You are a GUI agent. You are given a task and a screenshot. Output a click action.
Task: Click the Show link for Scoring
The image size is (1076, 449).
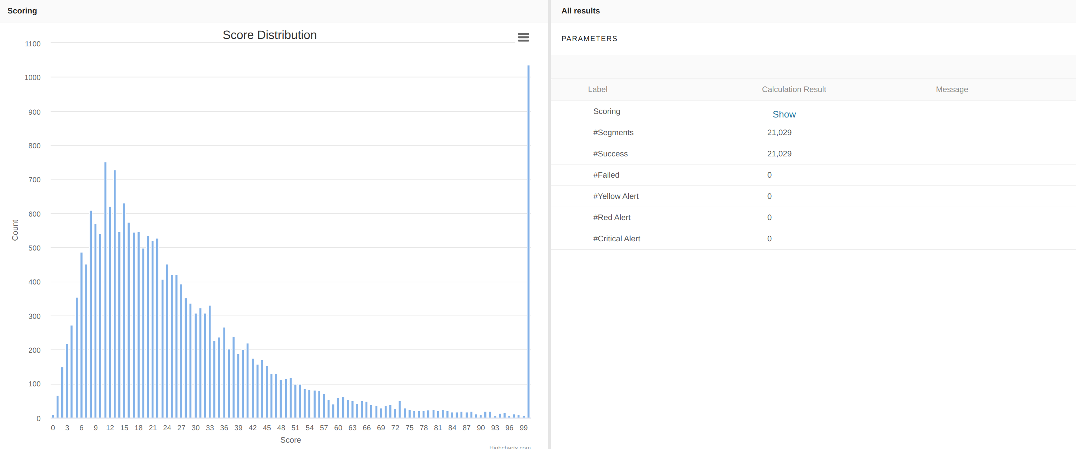click(784, 114)
